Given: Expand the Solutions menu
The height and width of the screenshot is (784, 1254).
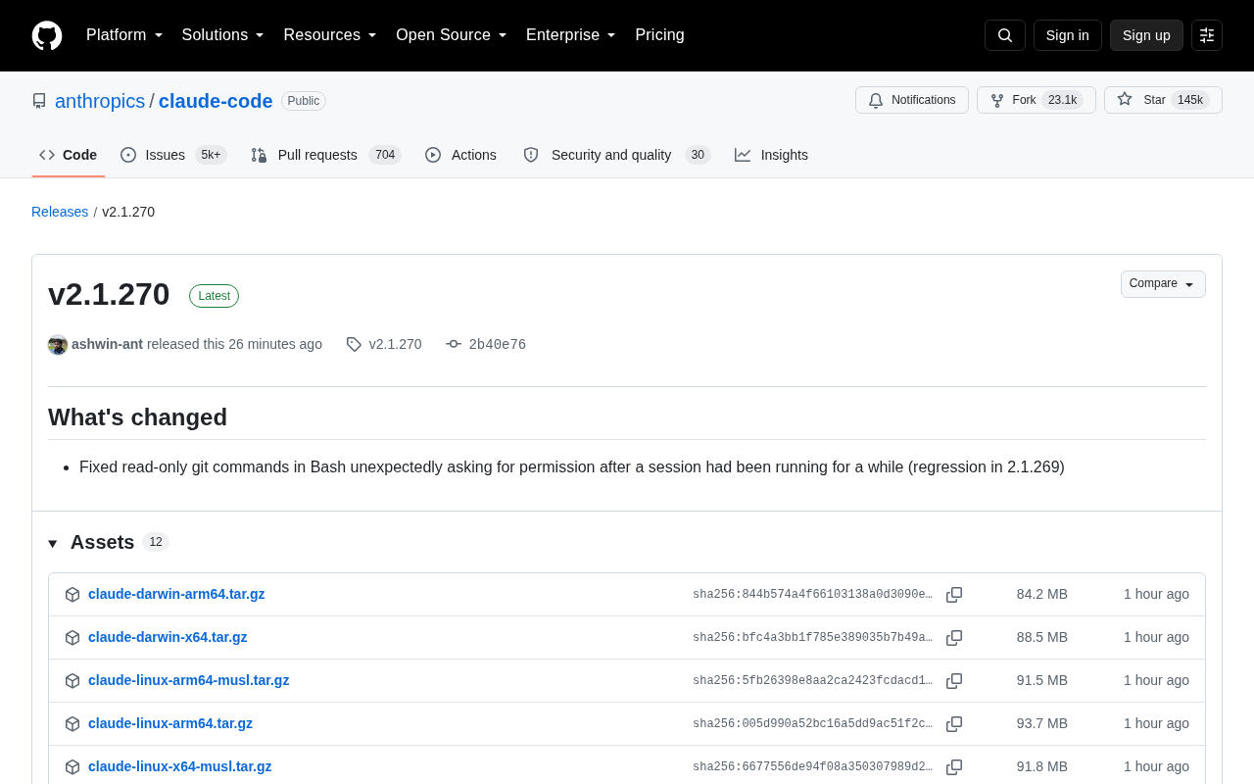Looking at the screenshot, I should (223, 35).
